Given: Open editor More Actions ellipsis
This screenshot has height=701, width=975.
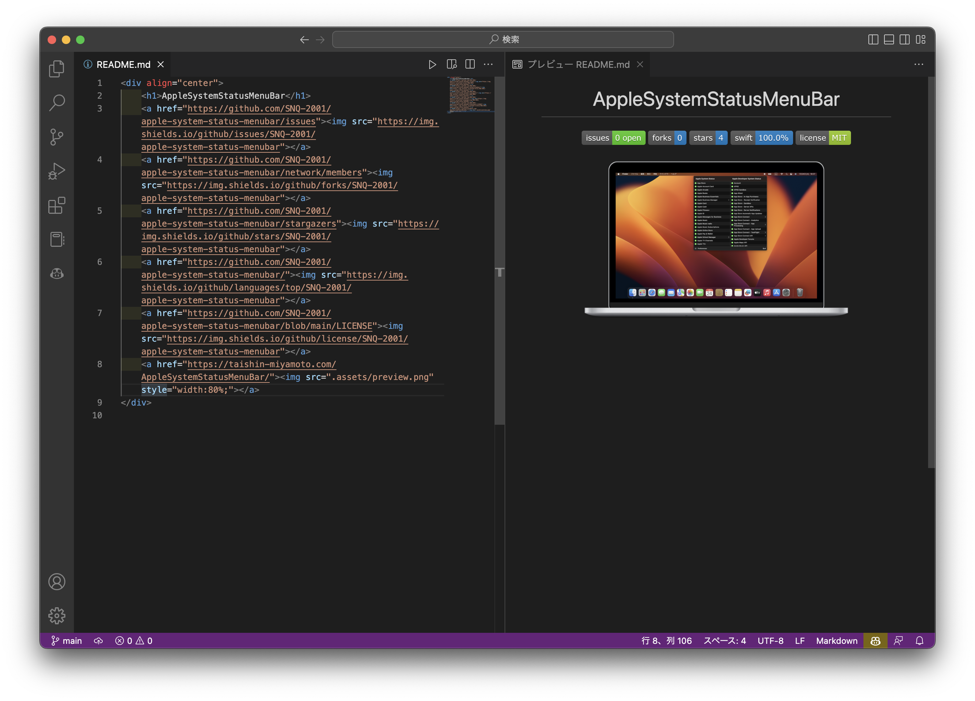Looking at the screenshot, I should point(488,64).
